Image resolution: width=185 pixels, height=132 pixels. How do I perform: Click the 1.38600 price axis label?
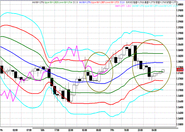coord(180,45)
